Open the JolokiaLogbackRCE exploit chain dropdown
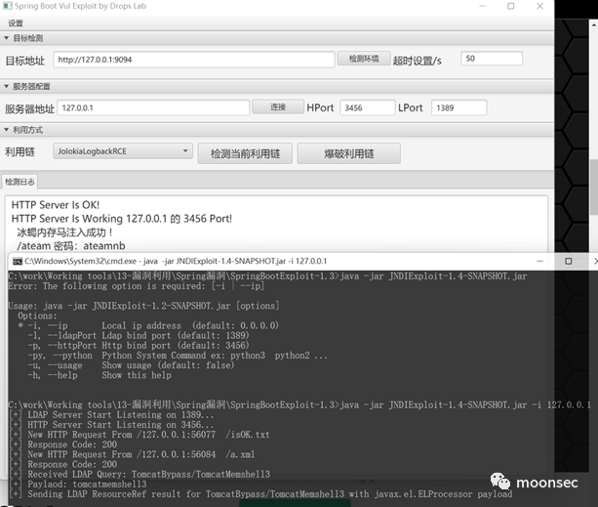The width and height of the screenshot is (598, 507). pos(123,151)
